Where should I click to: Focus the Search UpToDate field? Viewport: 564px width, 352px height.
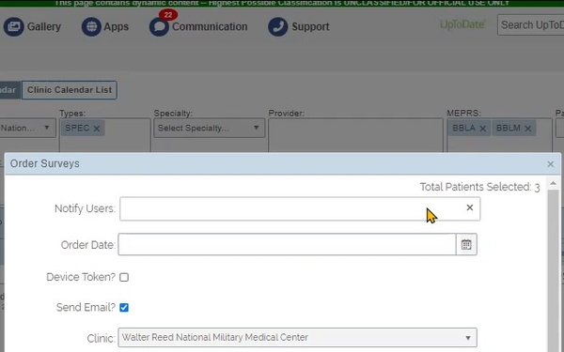530,24
